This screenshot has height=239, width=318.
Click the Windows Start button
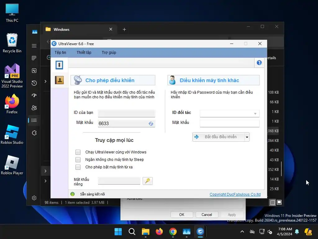118,232
